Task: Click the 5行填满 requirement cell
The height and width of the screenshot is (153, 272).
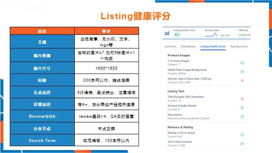Action: tap(107, 93)
